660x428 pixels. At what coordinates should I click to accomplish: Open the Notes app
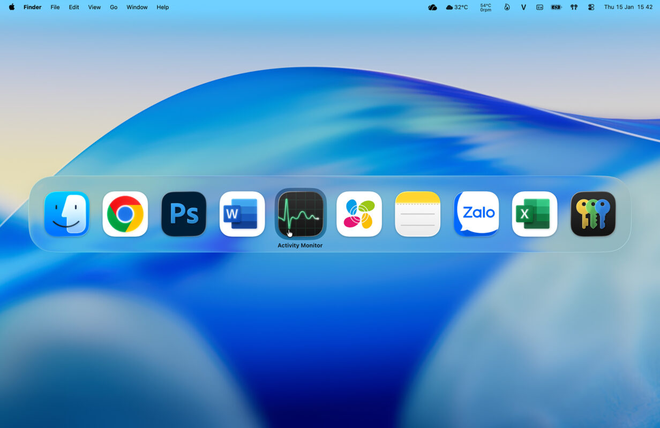tap(417, 213)
